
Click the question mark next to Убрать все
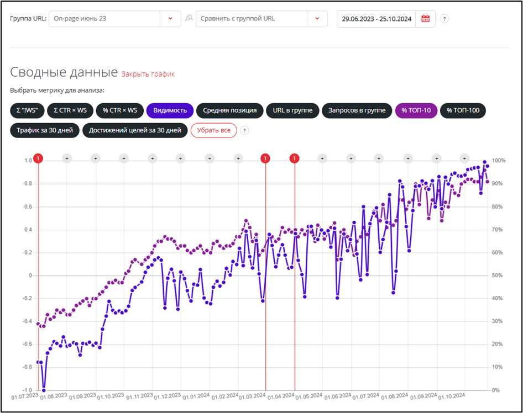(244, 131)
